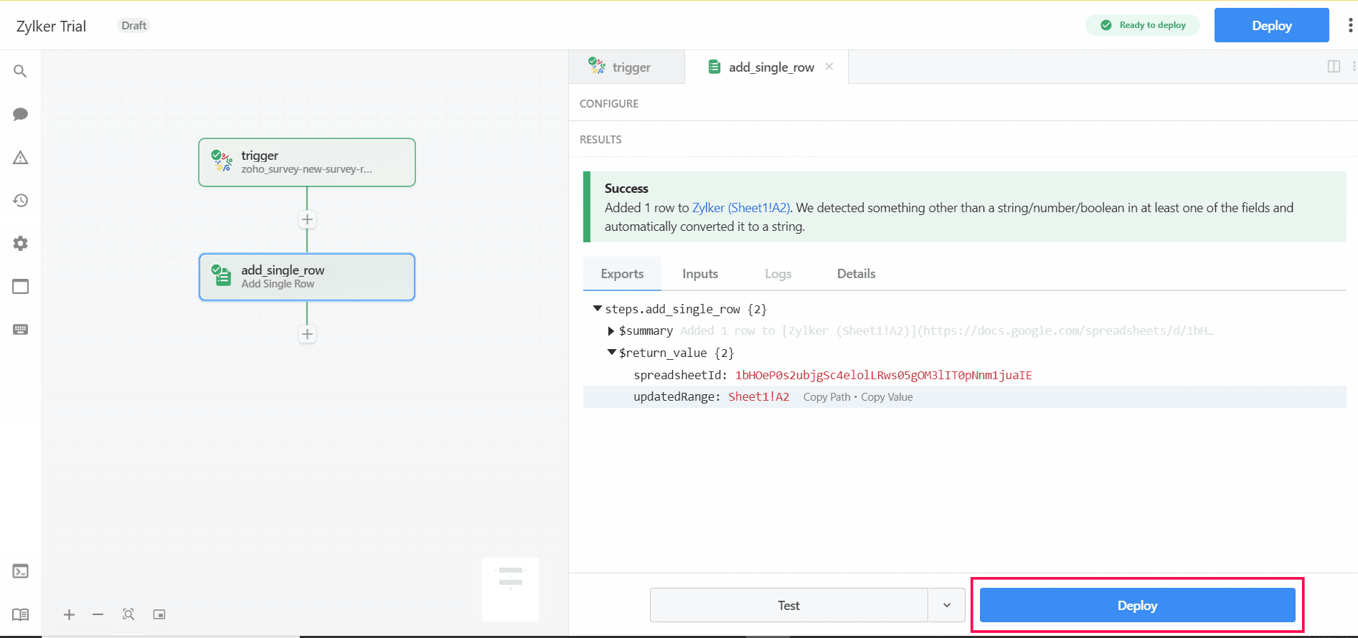Open the terminal console icon
1358x638 pixels.
click(20, 571)
